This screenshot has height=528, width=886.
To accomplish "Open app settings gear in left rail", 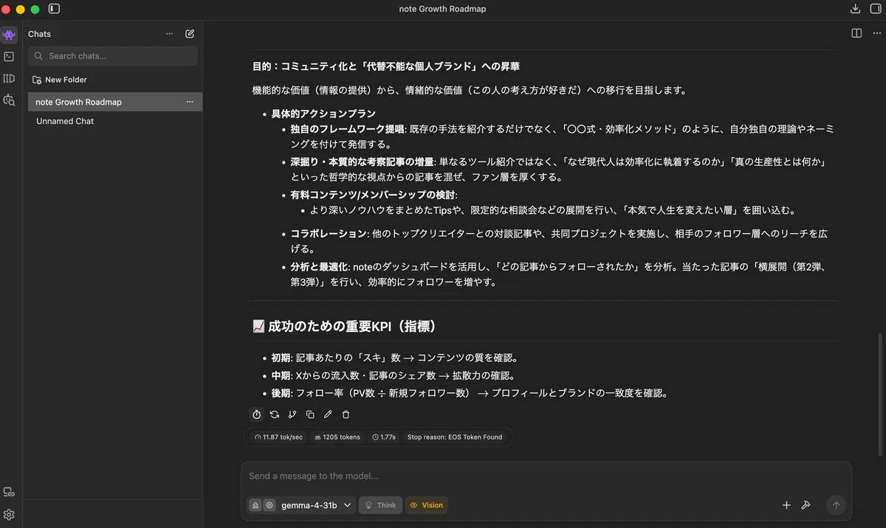I will tap(9, 514).
